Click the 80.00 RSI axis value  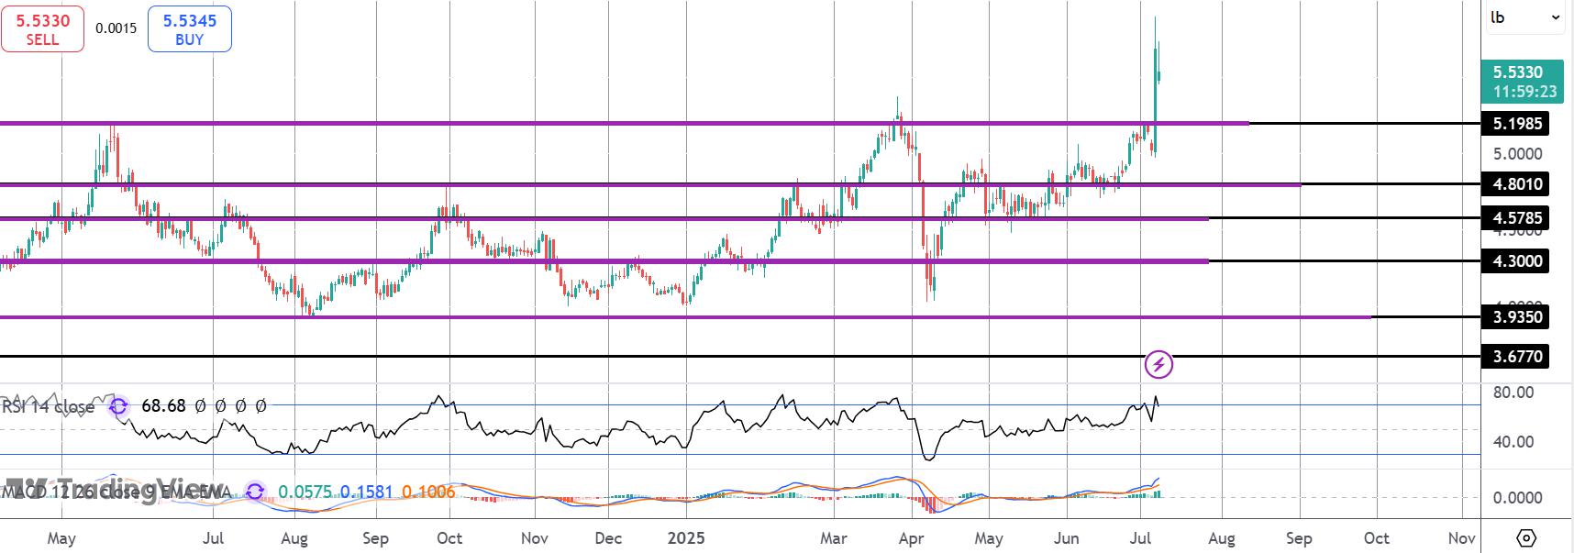[1513, 393]
